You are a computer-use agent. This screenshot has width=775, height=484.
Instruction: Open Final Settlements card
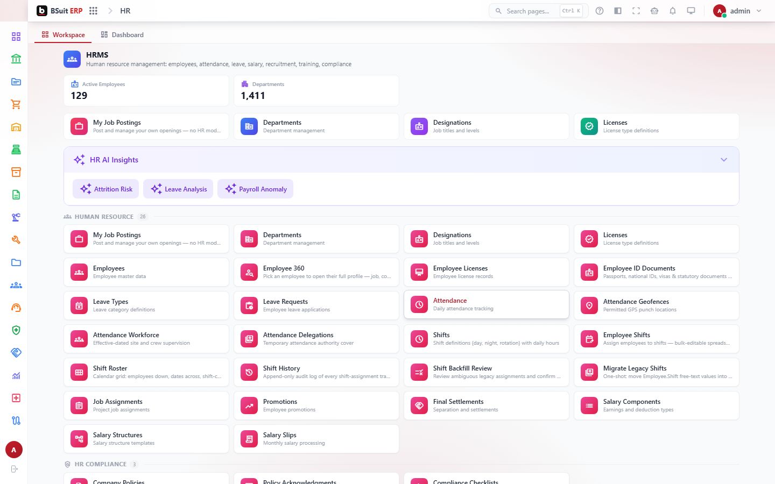click(x=487, y=405)
